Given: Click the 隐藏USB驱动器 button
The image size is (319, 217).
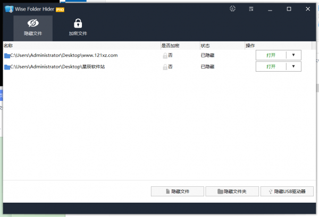Looking at the screenshot, I should pos(287,191).
